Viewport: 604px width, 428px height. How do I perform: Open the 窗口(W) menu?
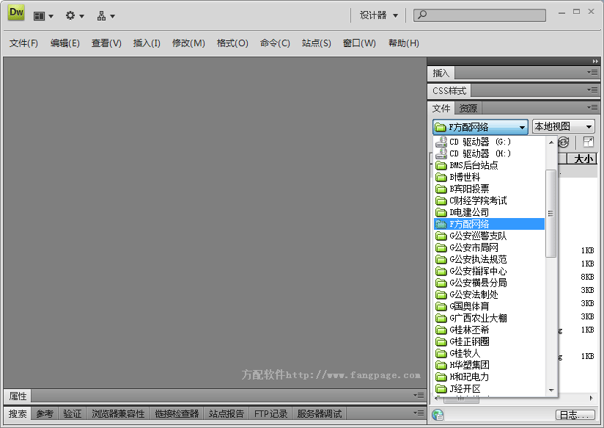359,43
